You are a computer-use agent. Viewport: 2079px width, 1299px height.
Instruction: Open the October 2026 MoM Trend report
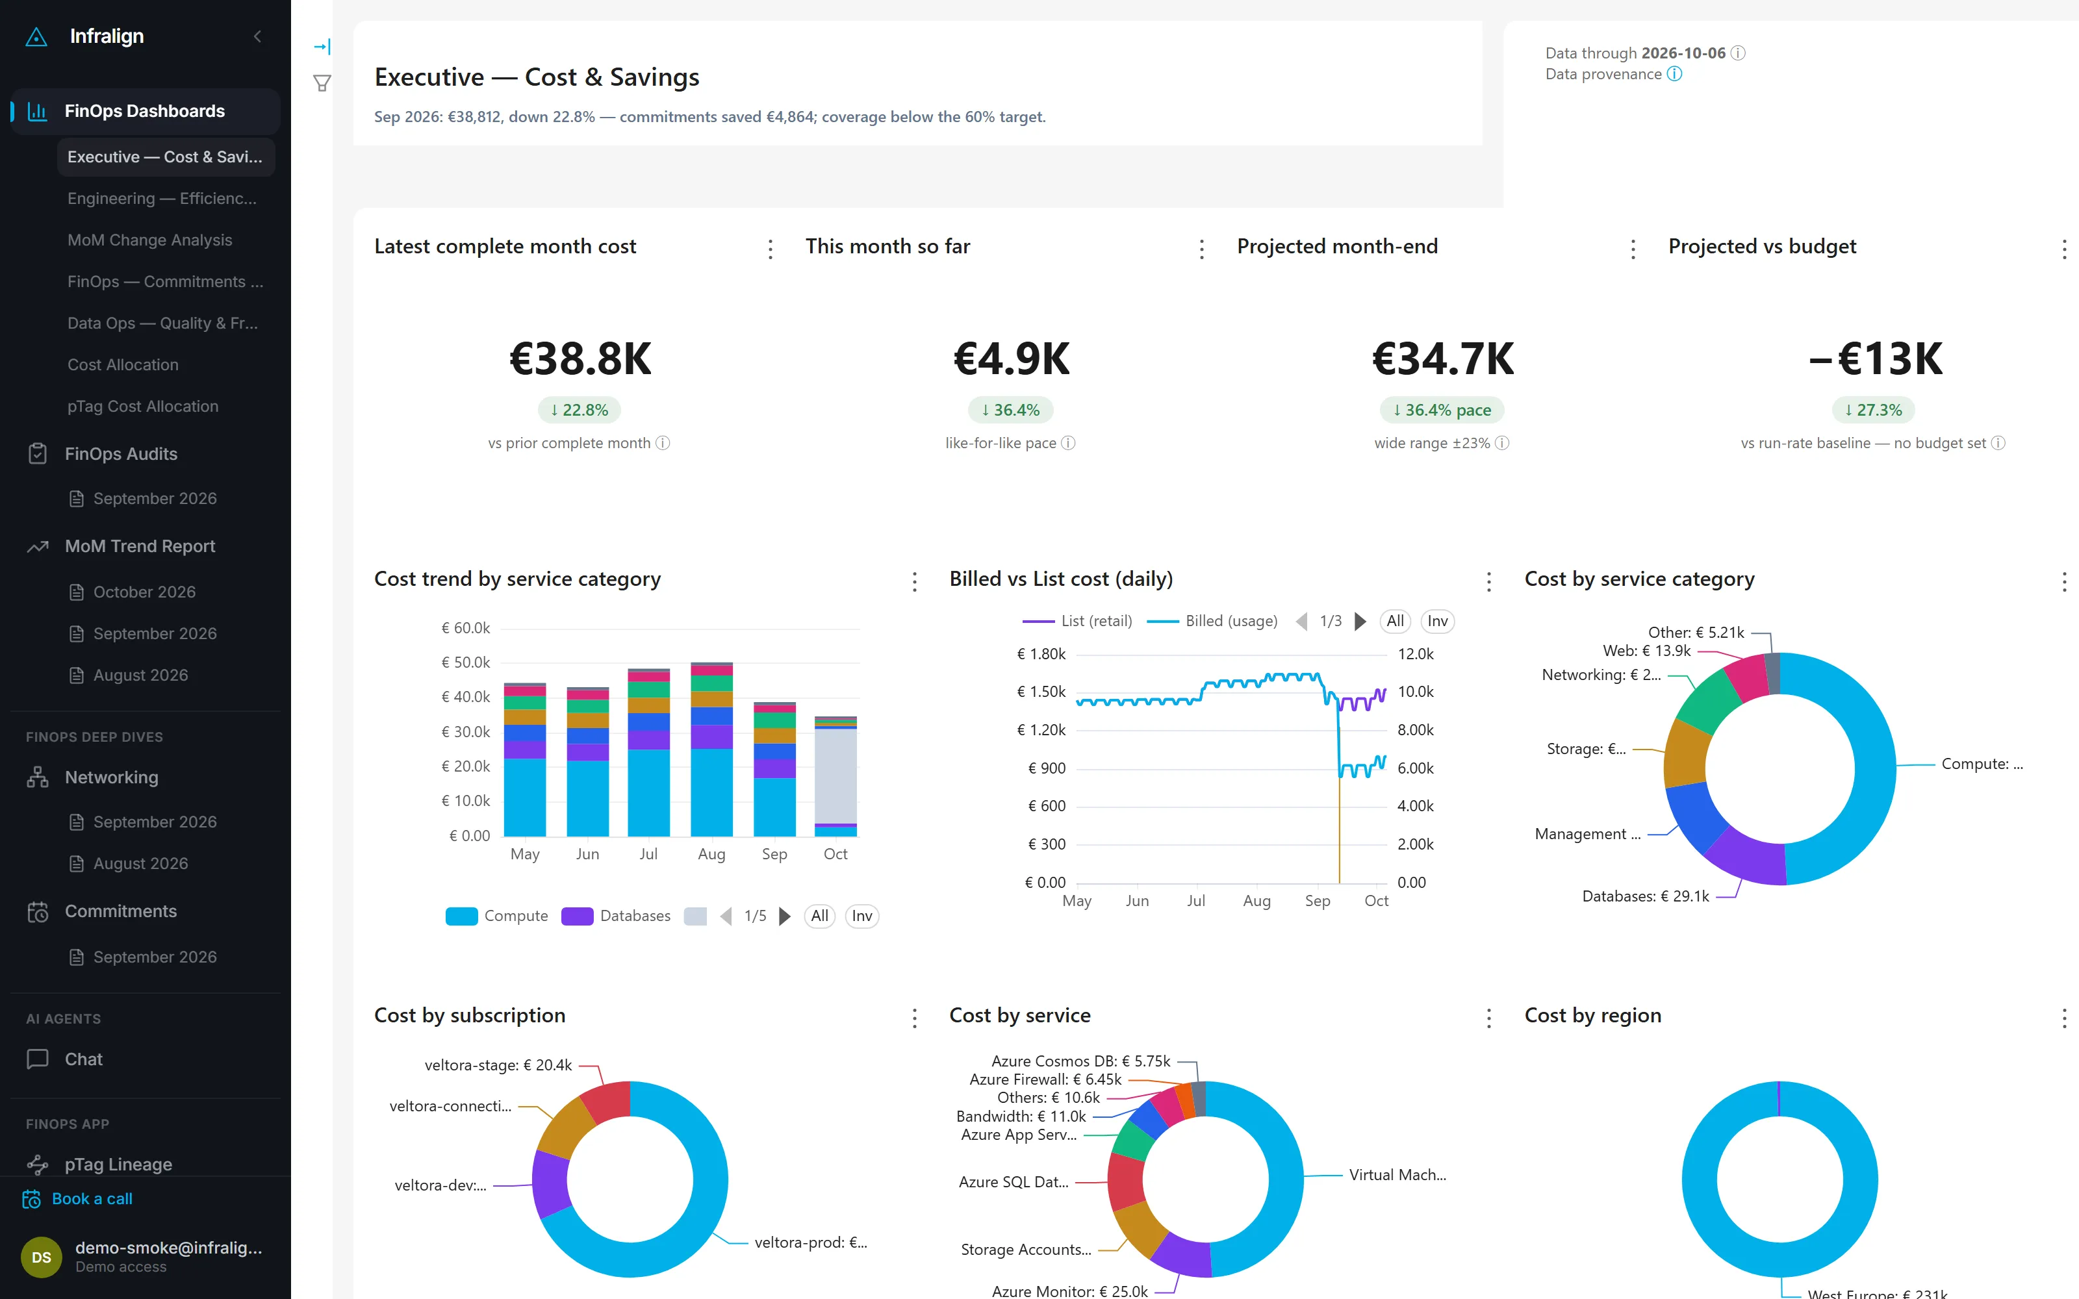pos(166,592)
